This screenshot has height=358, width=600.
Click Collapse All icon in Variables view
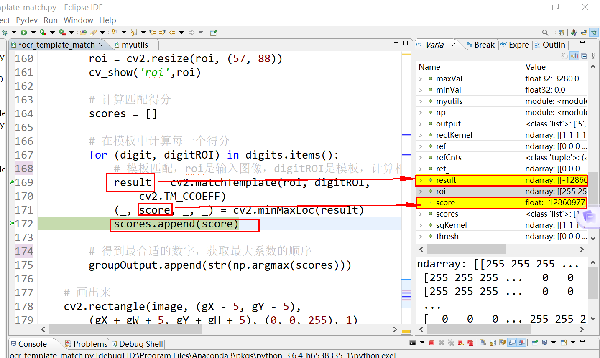pyautogui.click(x=584, y=56)
